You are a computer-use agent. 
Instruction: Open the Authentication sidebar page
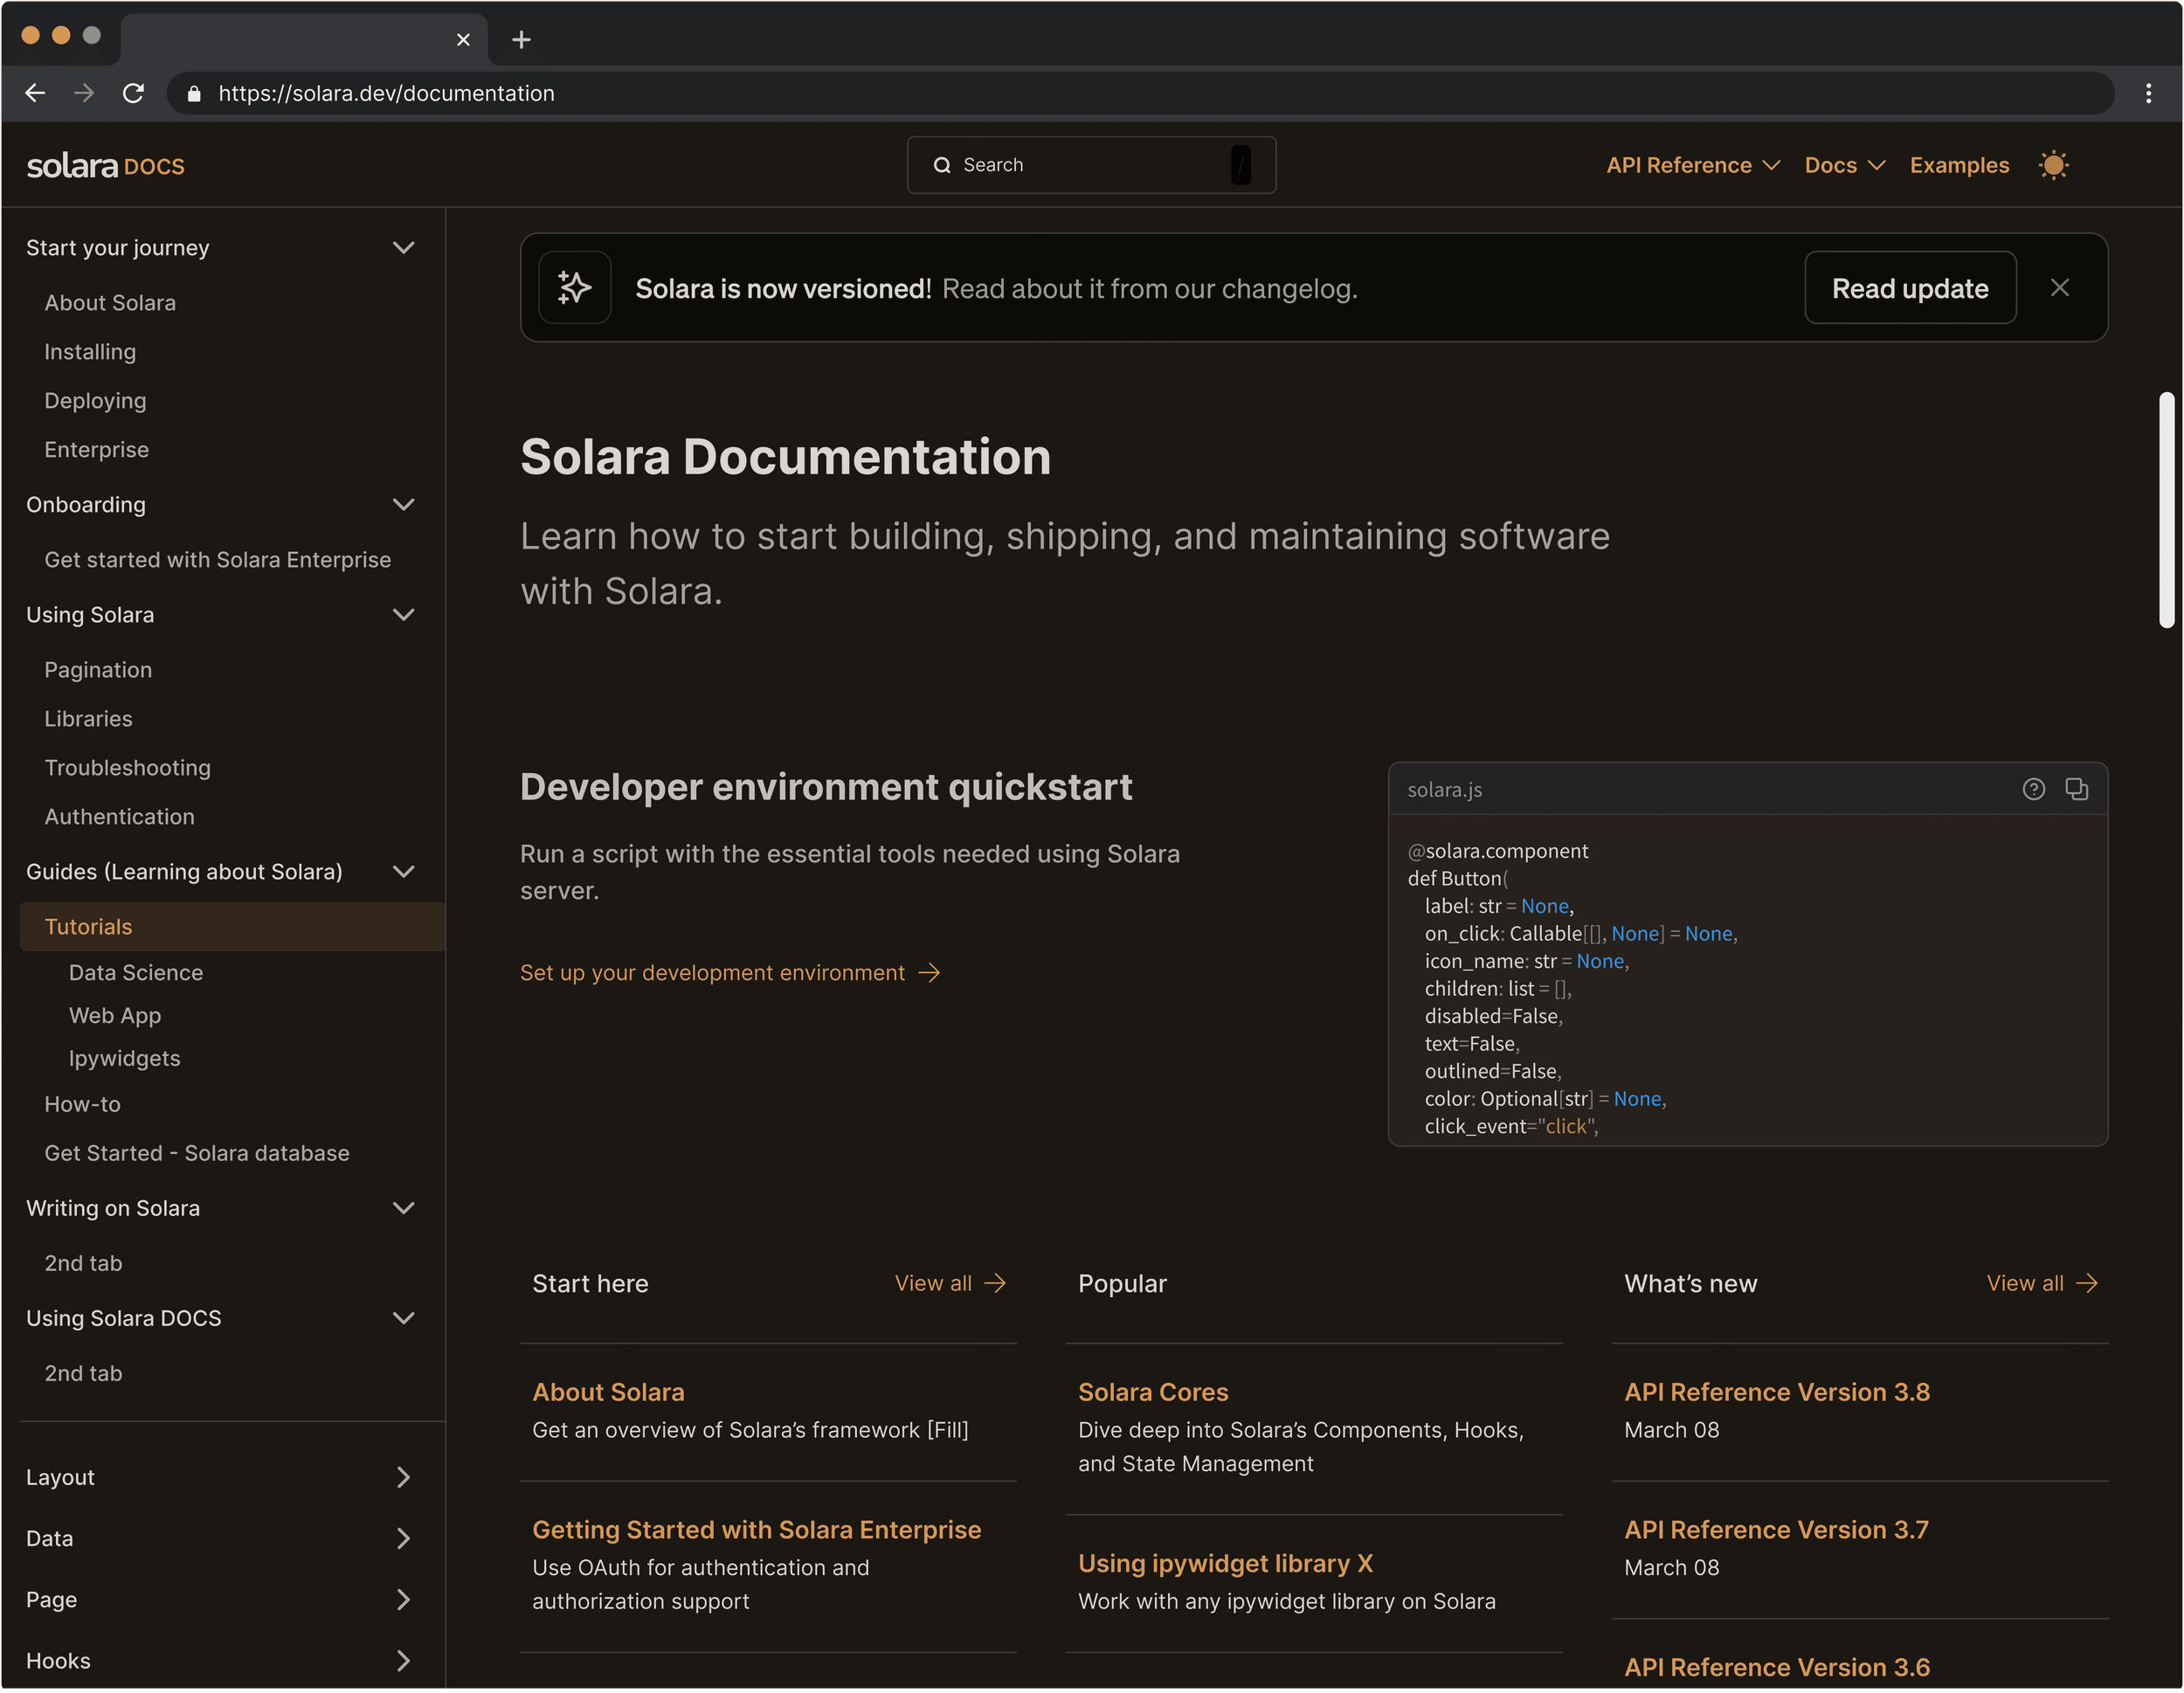point(120,816)
